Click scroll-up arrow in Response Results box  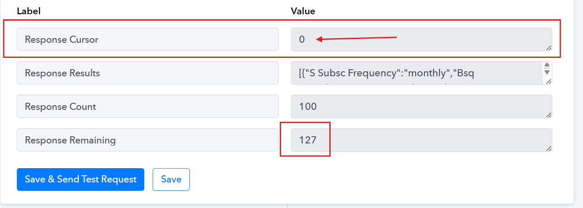547,65
